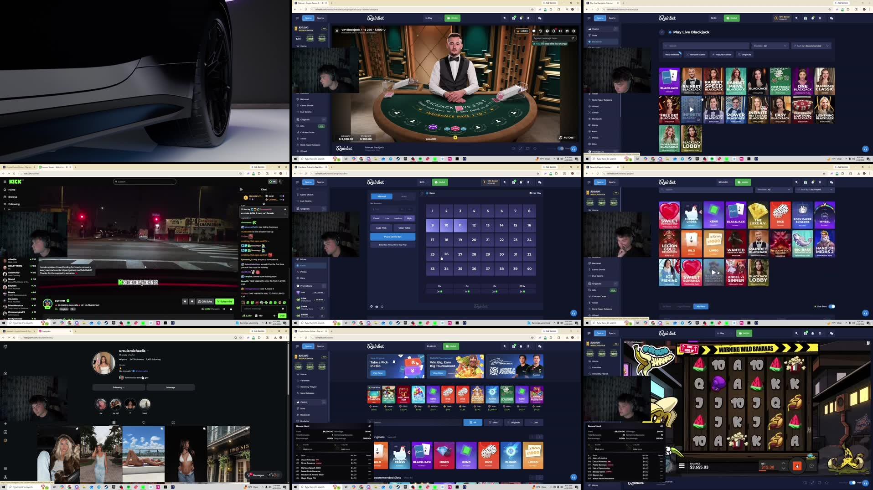Image resolution: width=873 pixels, height=490 pixels.
Task: Collapse the Kick chat panel with the arrow icon
Action: (x=241, y=189)
